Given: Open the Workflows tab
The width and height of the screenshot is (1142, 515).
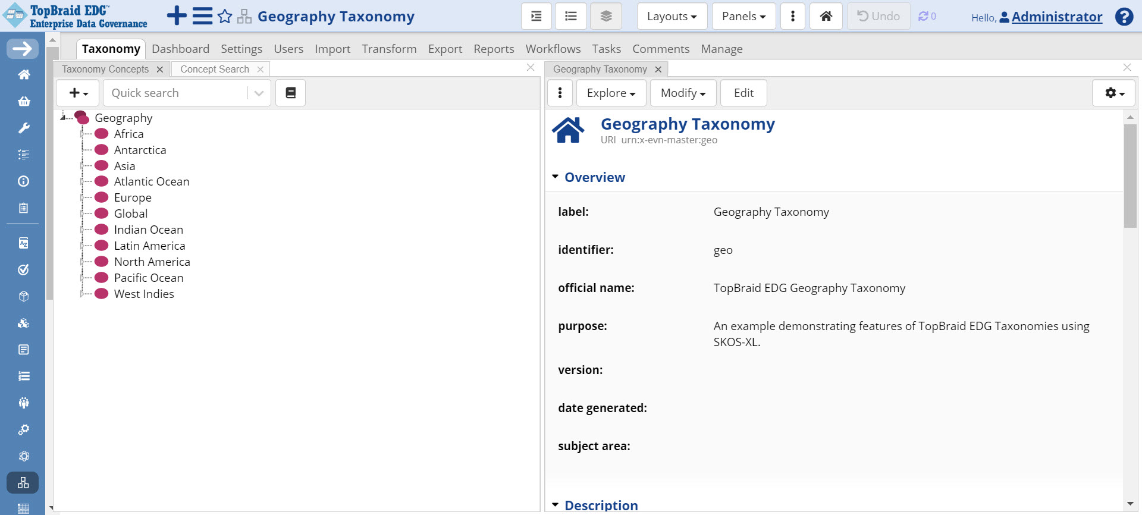Looking at the screenshot, I should pos(553,49).
